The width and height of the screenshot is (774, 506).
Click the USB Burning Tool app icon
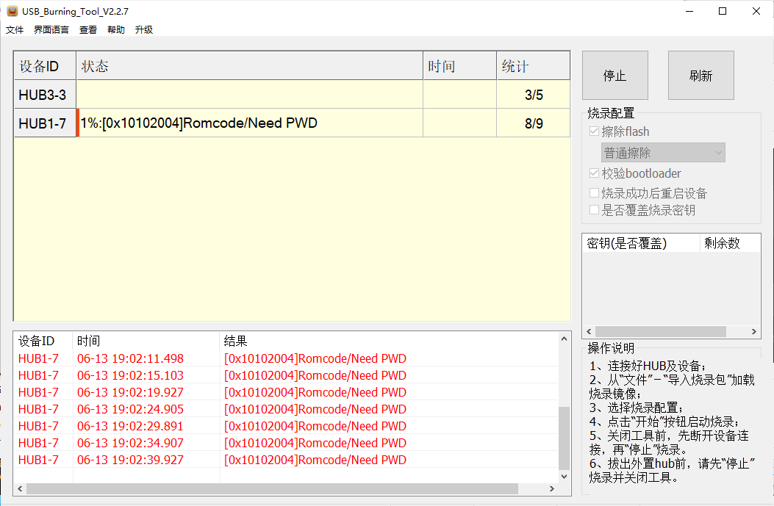(12, 11)
